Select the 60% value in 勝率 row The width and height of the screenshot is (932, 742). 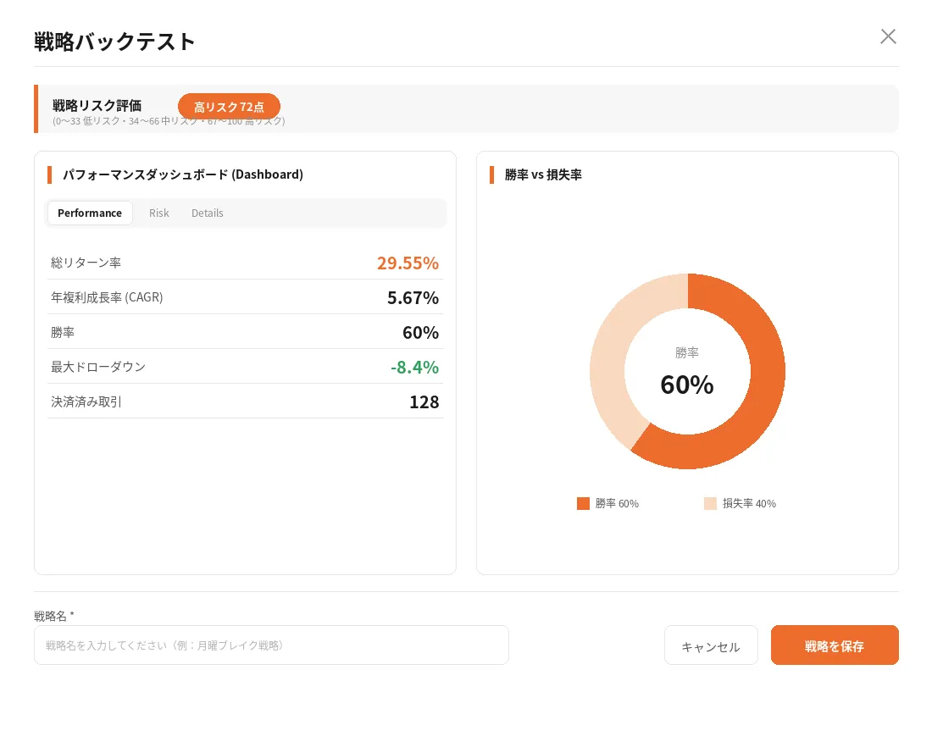[x=420, y=332]
